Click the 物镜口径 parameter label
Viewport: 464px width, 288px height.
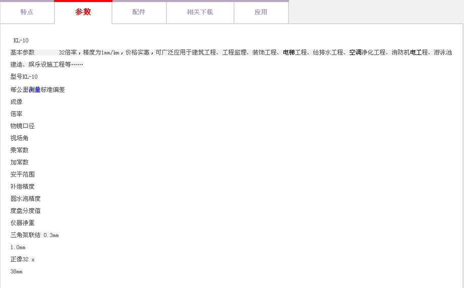[x=22, y=126]
